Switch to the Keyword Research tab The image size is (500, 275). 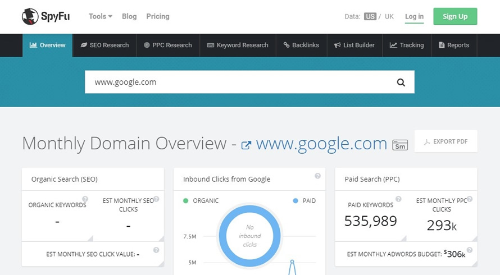238,45
